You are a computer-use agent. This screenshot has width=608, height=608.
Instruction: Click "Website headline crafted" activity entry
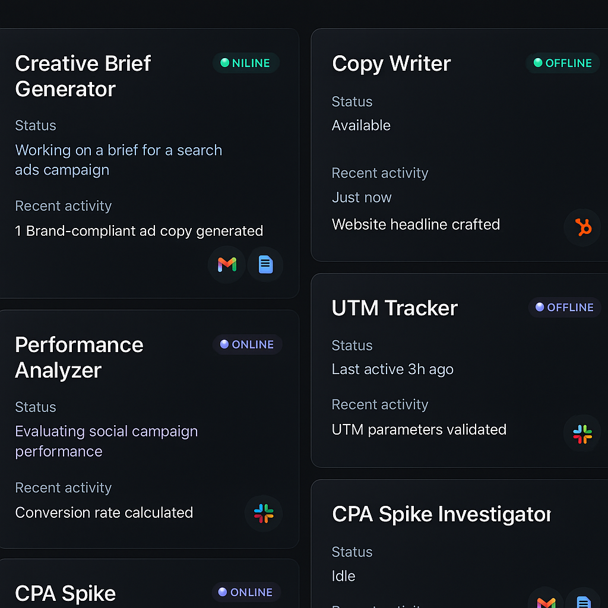[x=416, y=224]
